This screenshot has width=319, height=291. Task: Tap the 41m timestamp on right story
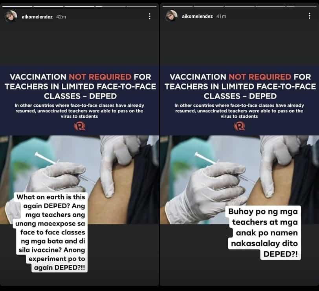pos(221,16)
